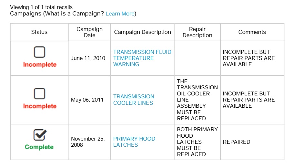Click the 'Viewing 1 of 1 total recalls' text

(x=41, y=7)
